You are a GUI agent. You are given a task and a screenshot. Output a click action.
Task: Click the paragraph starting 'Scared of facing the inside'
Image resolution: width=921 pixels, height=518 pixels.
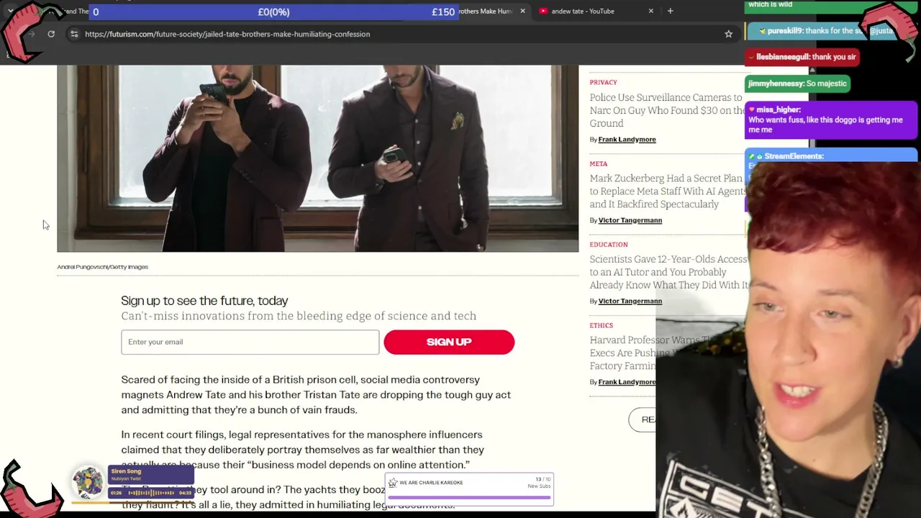click(x=316, y=394)
